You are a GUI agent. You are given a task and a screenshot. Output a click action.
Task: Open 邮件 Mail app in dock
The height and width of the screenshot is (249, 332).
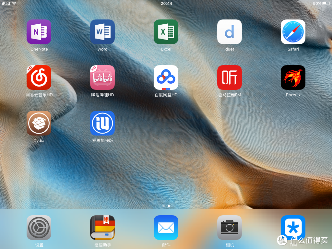[166, 228]
